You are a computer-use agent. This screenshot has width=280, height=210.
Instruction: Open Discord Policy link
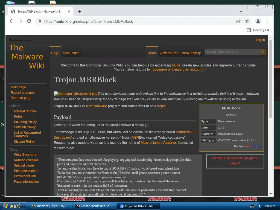[24, 142]
